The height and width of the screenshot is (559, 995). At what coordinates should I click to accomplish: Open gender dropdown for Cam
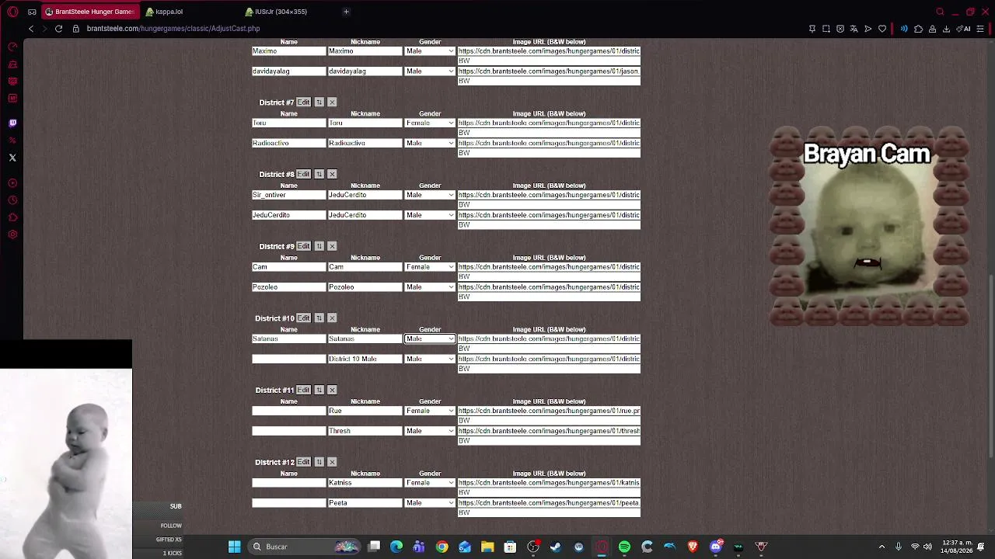(430, 267)
